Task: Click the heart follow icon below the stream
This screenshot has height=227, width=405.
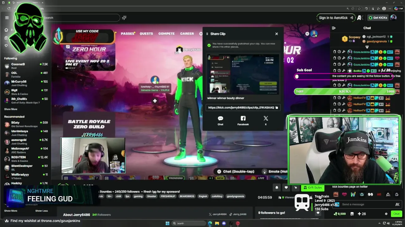Action: 286,188
